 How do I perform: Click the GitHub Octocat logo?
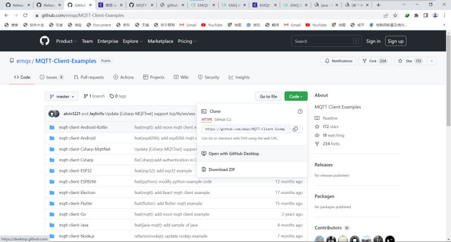tap(45, 41)
